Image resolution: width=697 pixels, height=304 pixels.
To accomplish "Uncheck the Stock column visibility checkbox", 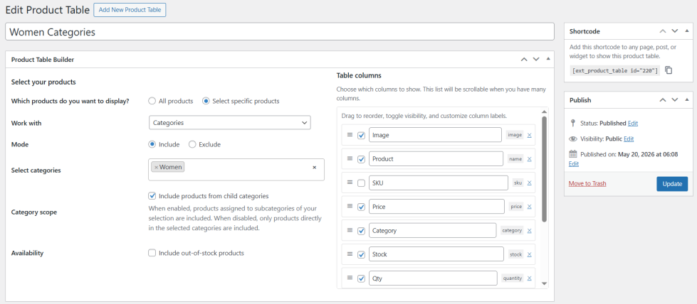I will click(362, 255).
